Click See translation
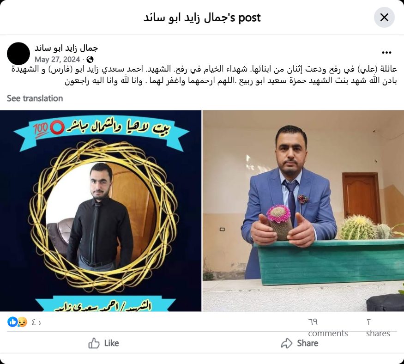 pos(35,98)
